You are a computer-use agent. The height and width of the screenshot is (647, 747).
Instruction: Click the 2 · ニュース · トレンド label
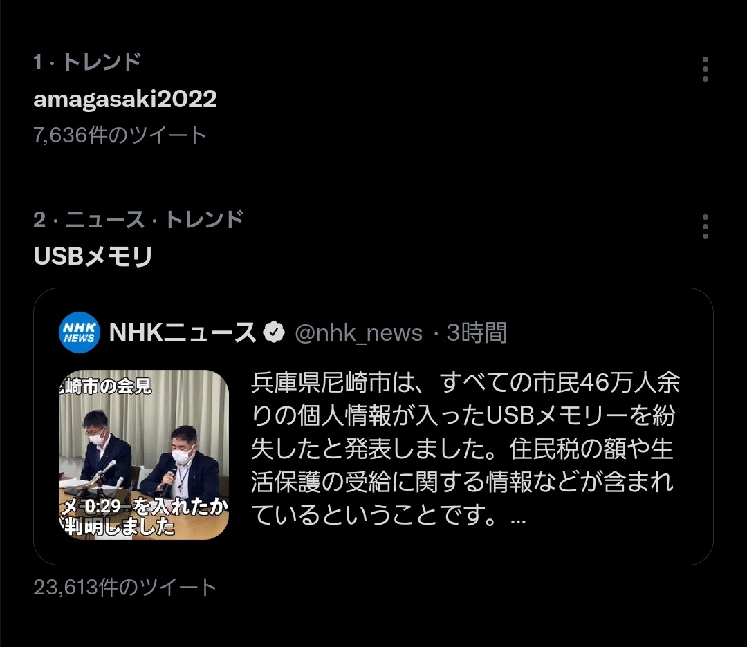point(138,220)
